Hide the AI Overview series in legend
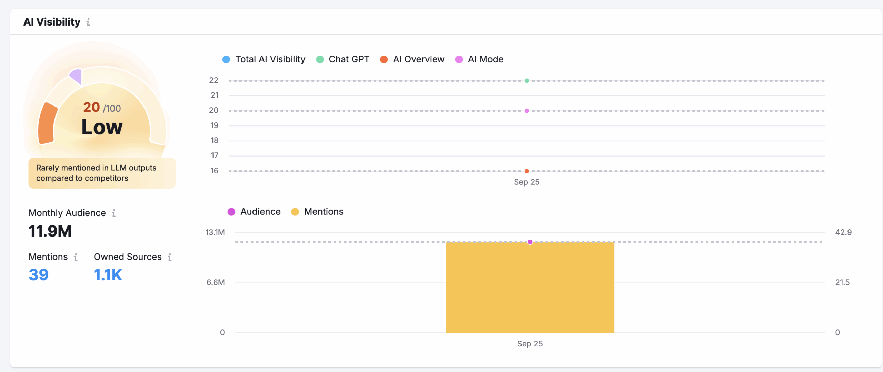Viewport: 883px width, 372px height. 412,59
